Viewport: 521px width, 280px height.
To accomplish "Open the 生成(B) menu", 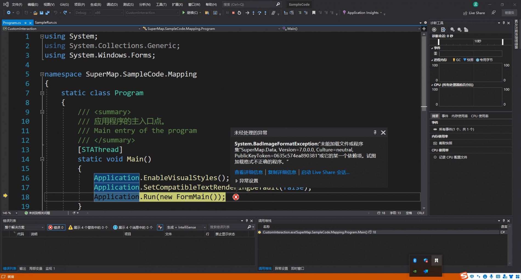I will tap(96, 4).
